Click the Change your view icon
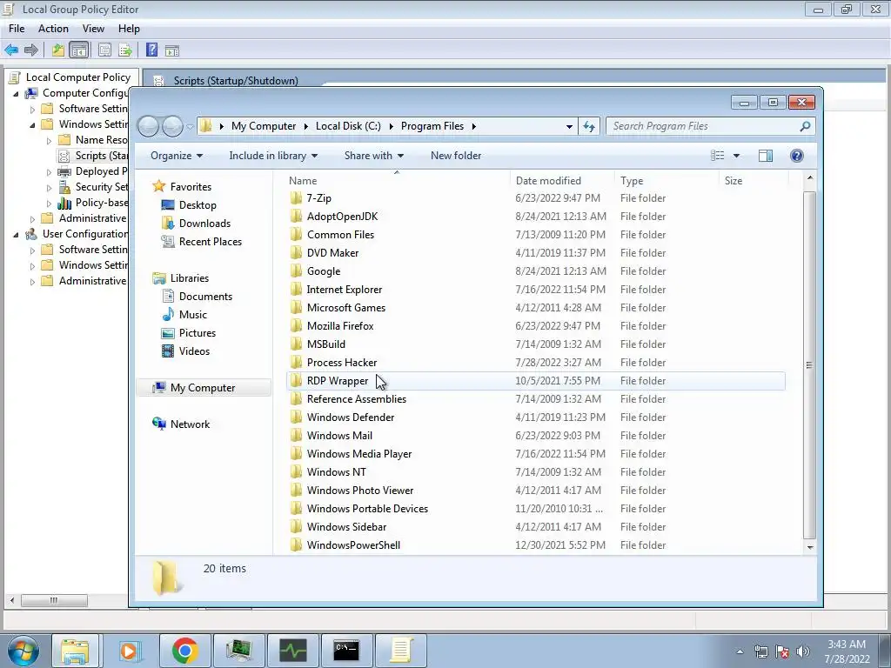The image size is (891, 668). (718, 156)
